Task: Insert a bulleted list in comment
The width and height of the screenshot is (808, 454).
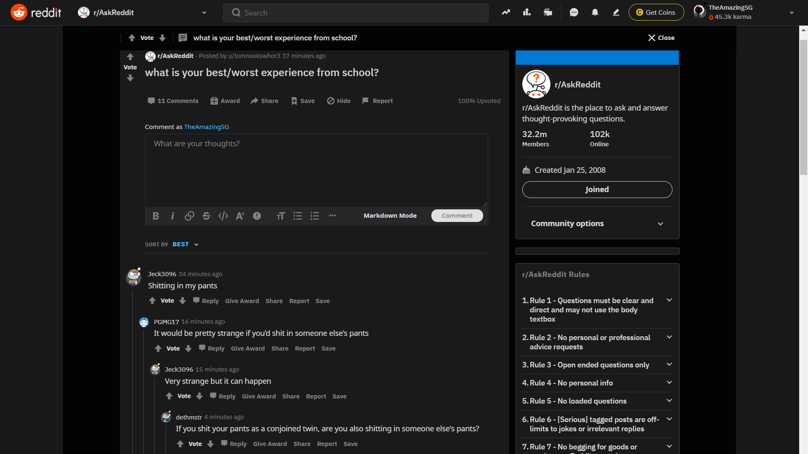Action: (298, 216)
